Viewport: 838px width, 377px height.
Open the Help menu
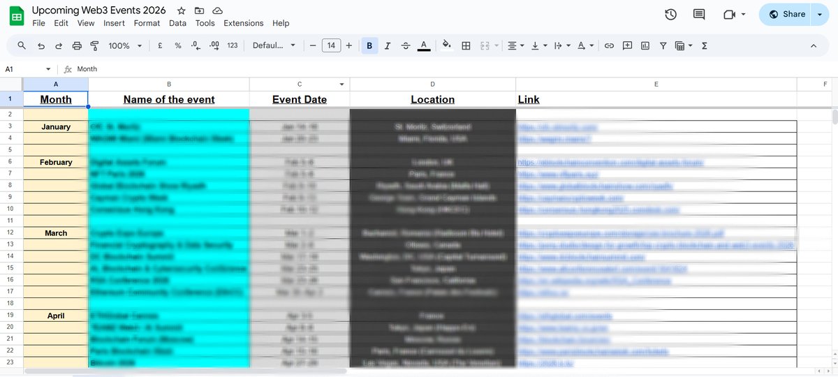(x=281, y=23)
